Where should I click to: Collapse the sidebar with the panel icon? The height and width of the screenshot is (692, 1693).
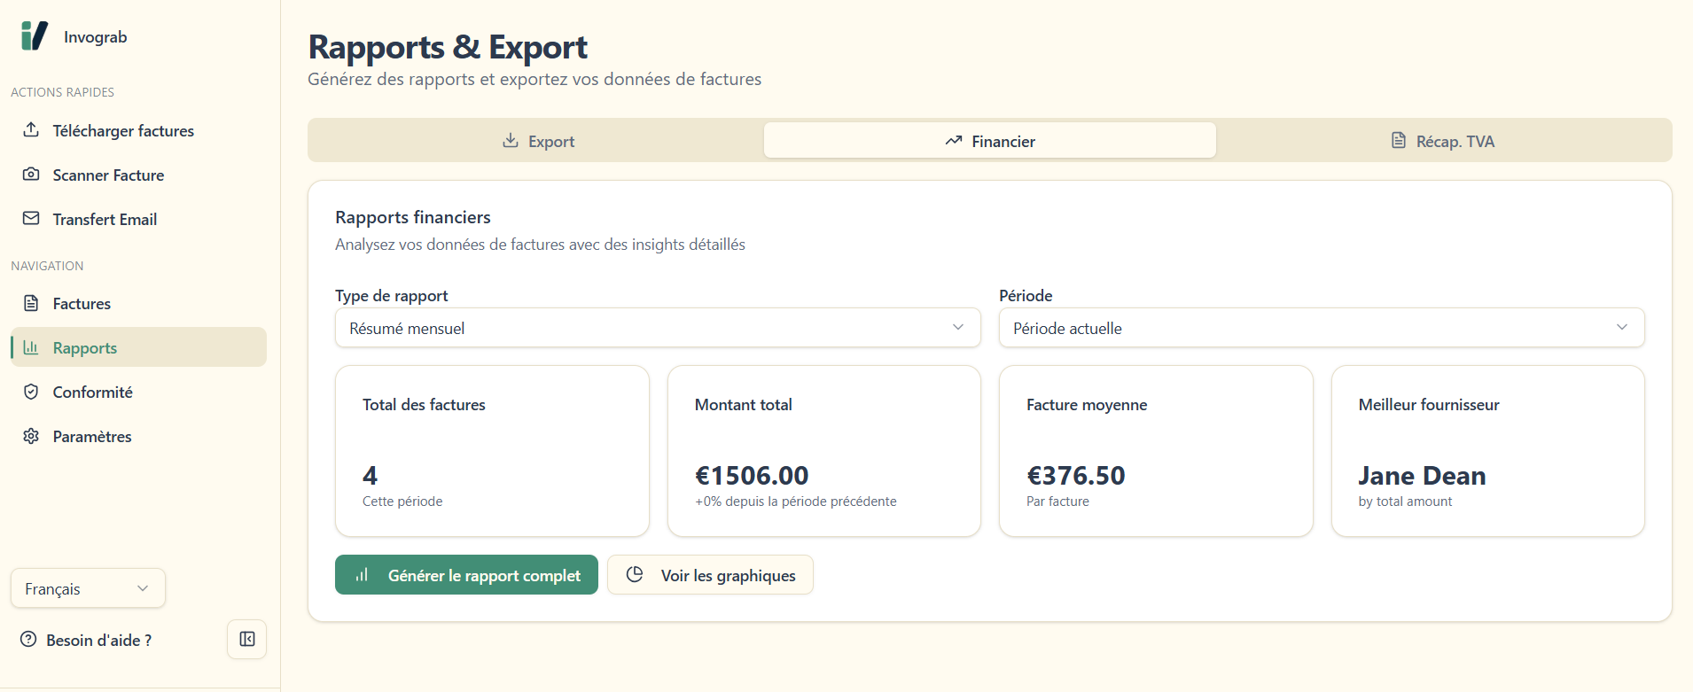(246, 639)
